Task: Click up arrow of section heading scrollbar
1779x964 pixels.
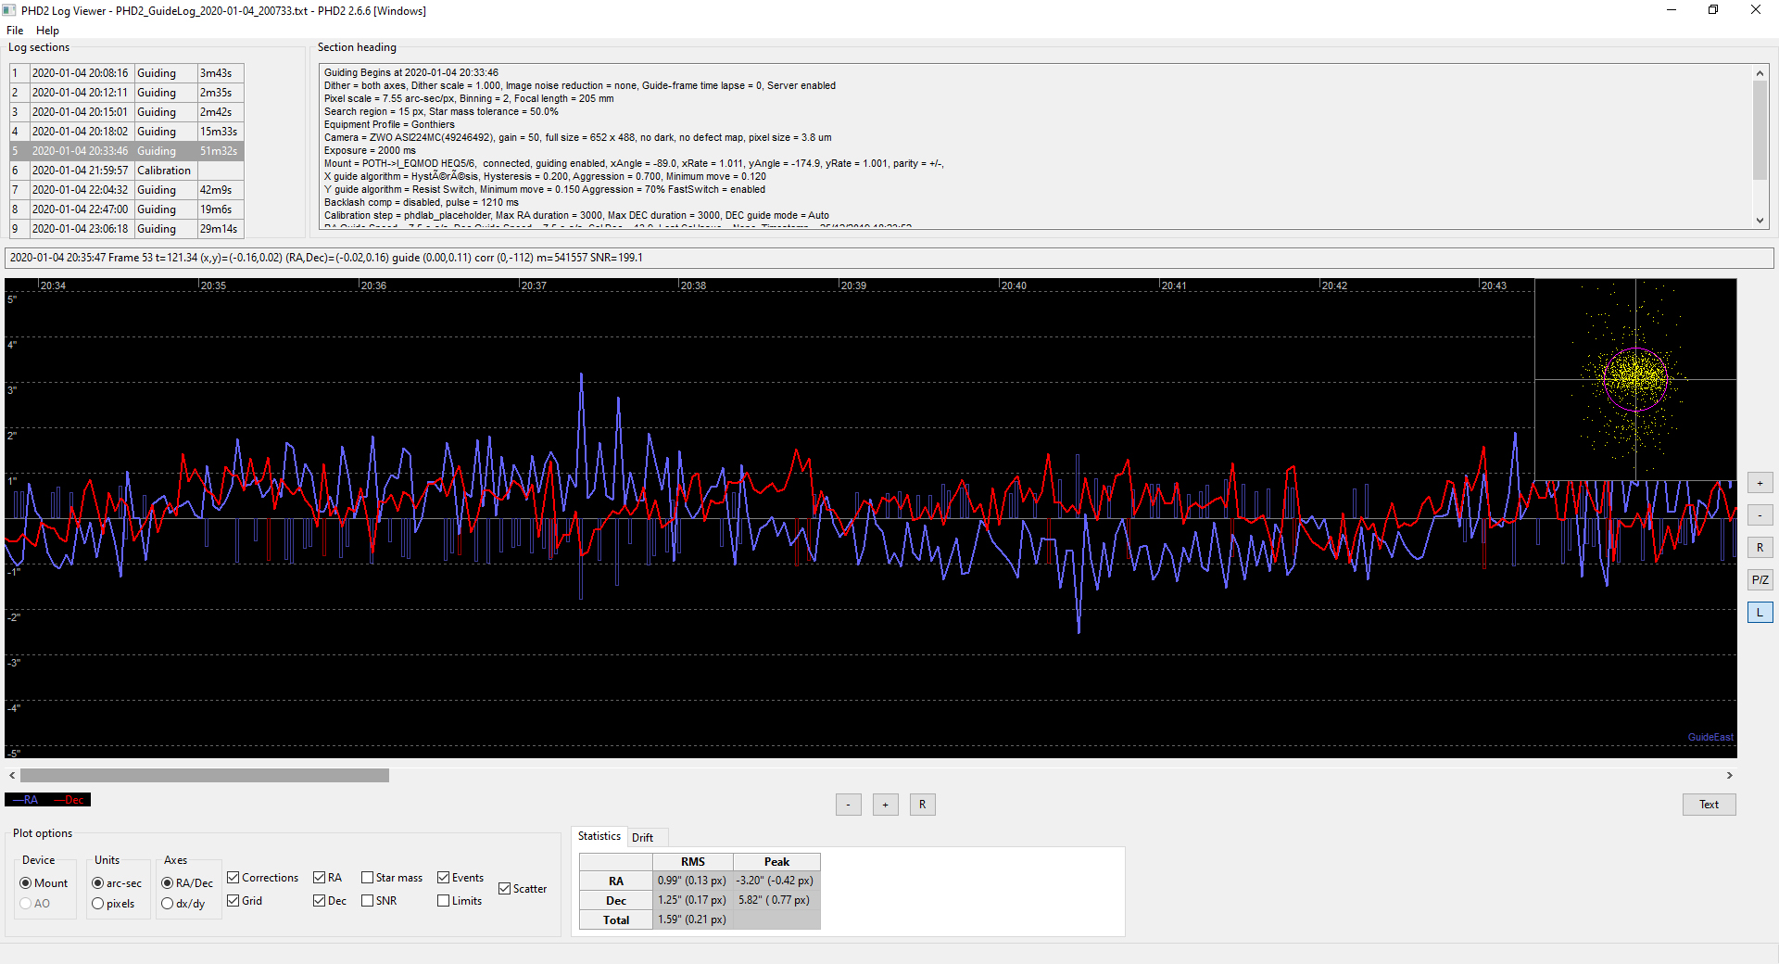Action: pyautogui.click(x=1760, y=73)
